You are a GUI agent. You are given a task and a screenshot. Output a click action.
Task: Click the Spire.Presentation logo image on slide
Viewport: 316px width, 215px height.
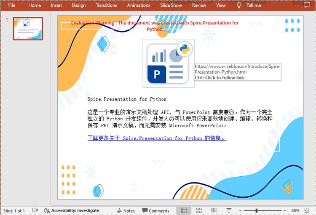(169, 63)
